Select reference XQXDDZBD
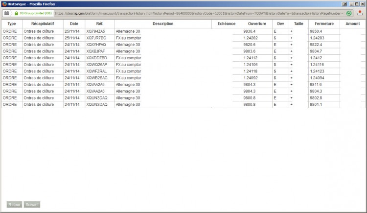Image resolution: width=367 pixels, height=213 pixels. 96,58
